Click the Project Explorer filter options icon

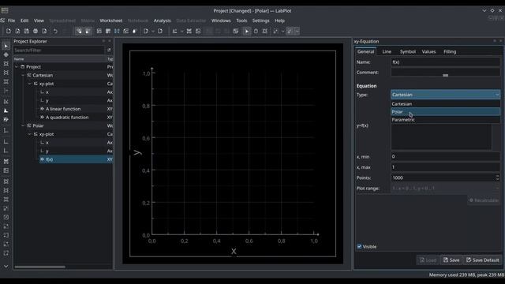(x=109, y=50)
